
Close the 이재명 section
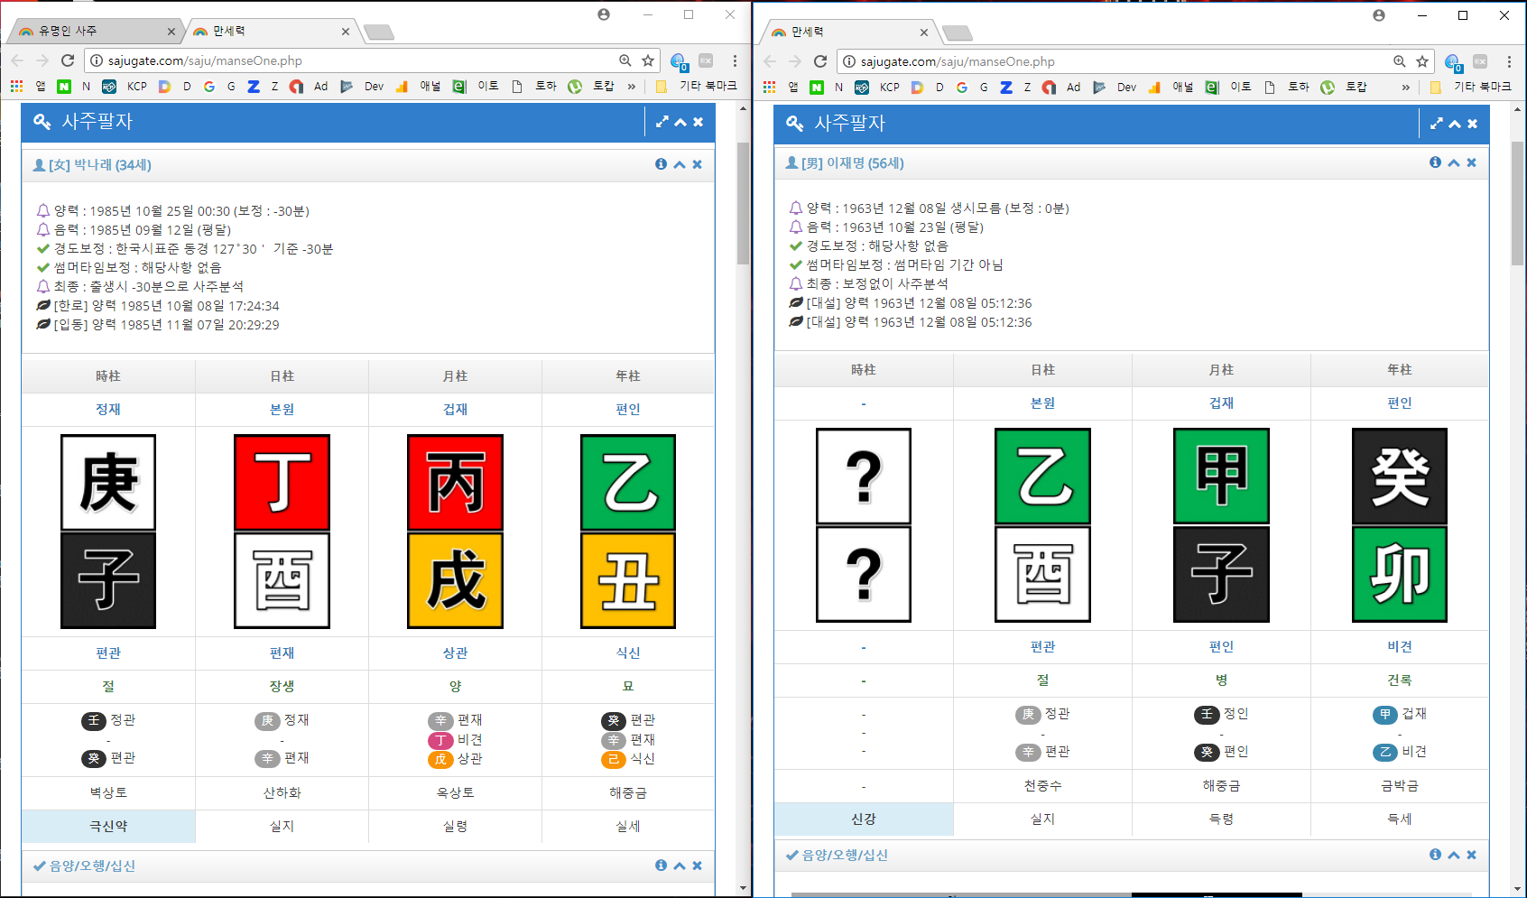[x=1471, y=162]
